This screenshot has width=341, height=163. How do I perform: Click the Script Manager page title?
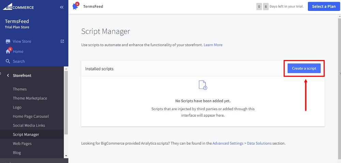click(105, 31)
